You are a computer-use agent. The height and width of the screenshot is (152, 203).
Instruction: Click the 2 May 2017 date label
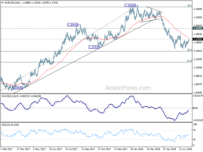point(39,149)
